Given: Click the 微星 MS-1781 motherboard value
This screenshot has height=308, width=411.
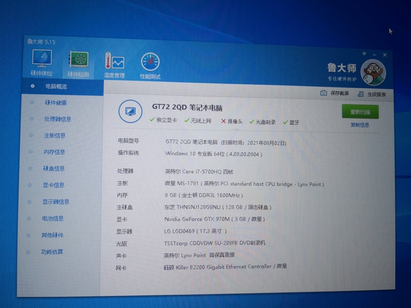Looking at the screenshot, I should 244,184.
